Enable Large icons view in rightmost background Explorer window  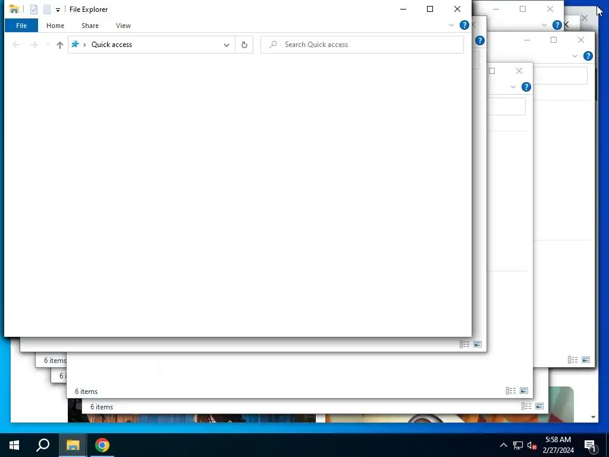(x=586, y=360)
